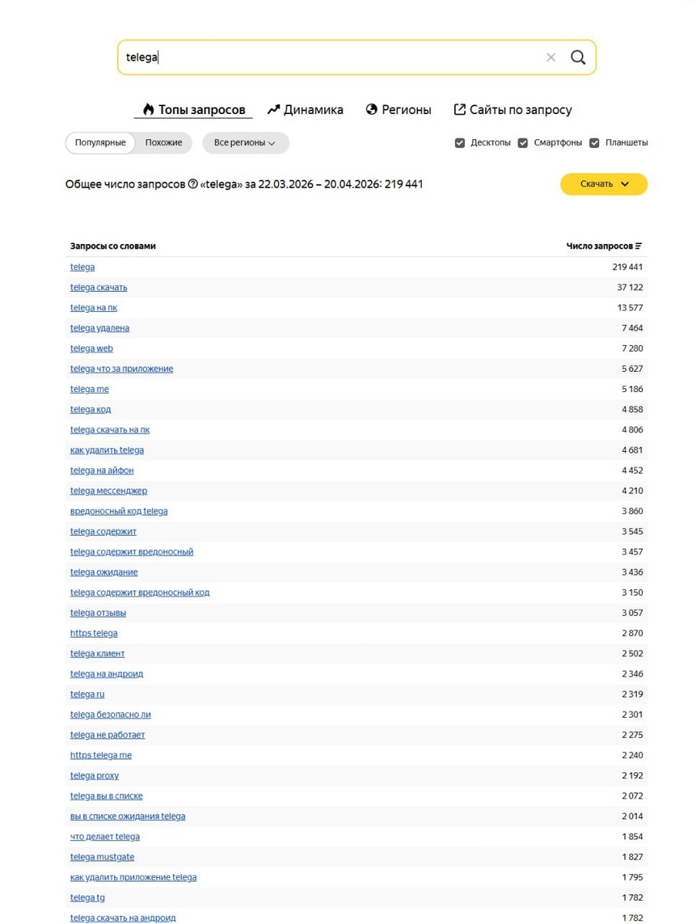Click the magnifying glass search icon
This screenshot has height=924, width=696.
click(x=577, y=58)
